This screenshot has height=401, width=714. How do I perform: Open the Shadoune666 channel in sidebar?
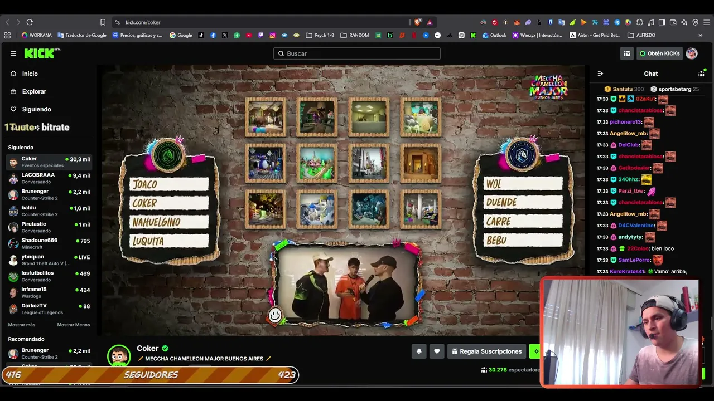49,243
